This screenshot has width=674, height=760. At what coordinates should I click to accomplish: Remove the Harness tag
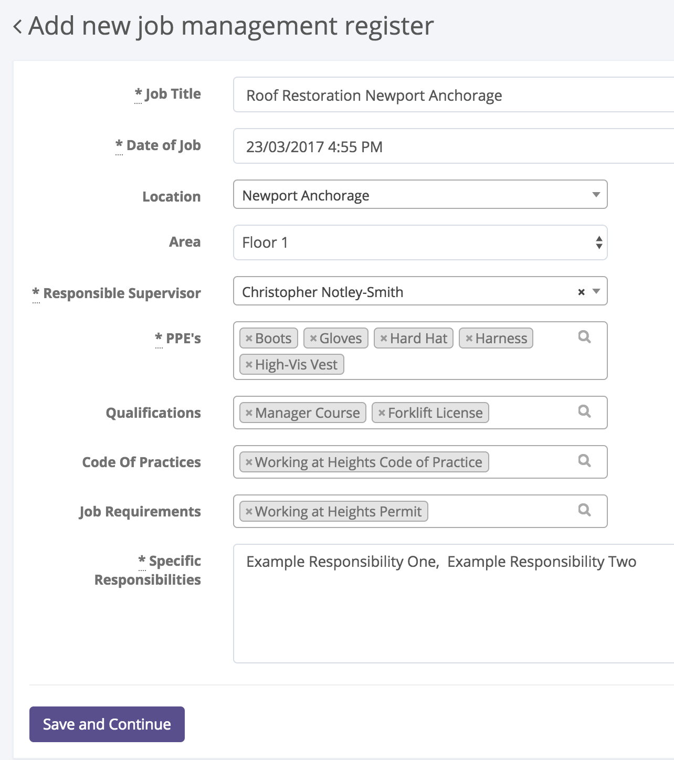coord(469,339)
